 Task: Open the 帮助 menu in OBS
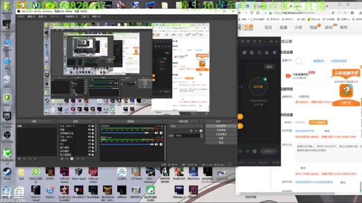pyautogui.click(x=96, y=17)
